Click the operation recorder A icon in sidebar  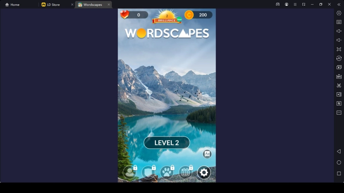pyautogui.click(x=339, y=58)
